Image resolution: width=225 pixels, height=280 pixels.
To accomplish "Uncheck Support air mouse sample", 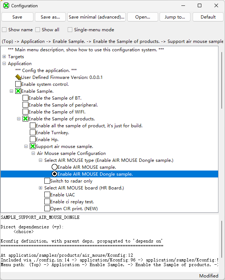I will 33,147.
